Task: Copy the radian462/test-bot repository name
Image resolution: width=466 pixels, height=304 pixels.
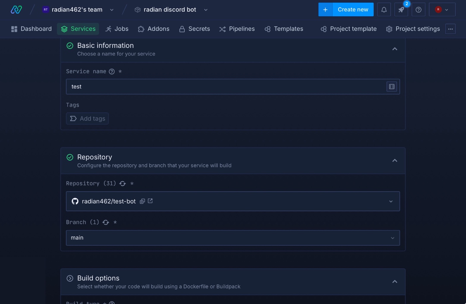Action: pos(142,201)
